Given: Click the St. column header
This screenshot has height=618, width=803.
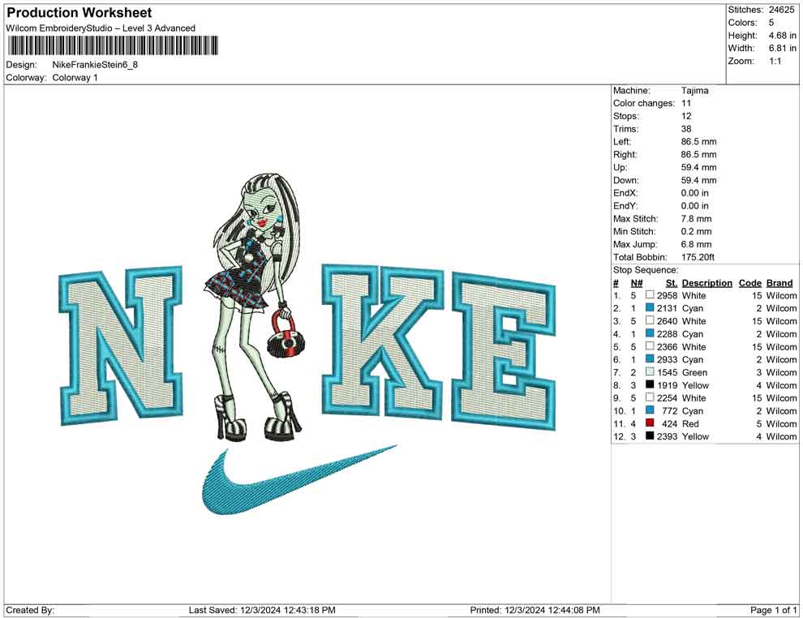Looking at the screenshot, I should 672,282.
